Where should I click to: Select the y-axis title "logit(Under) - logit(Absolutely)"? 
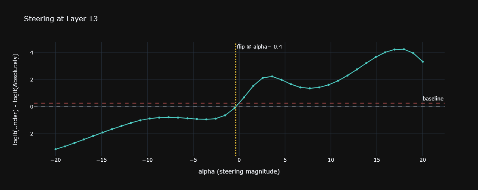click(x=16, y=99)
